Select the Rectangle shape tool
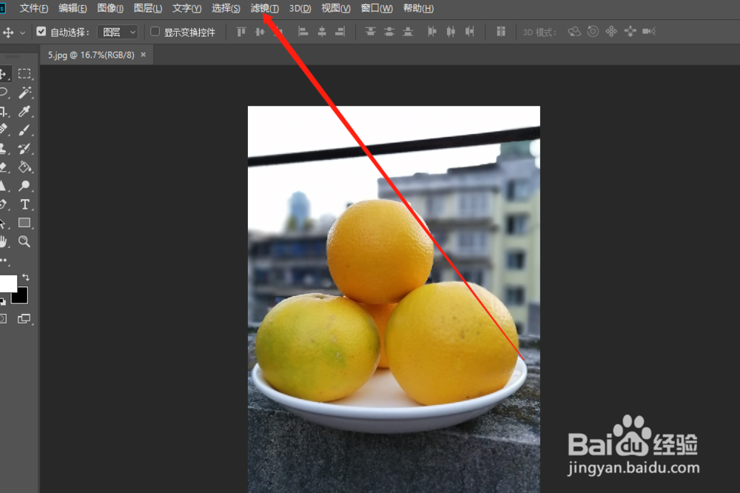Viewport: 740px width, 493px height. 24,223
